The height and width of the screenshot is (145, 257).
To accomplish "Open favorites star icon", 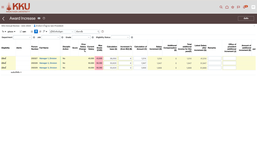I will [232, 7].
